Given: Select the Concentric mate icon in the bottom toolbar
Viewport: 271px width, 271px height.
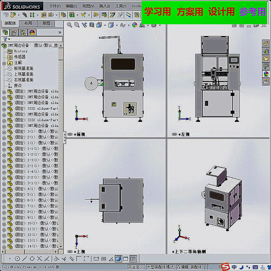Looking at the screenshot, I should coord(17,259).
